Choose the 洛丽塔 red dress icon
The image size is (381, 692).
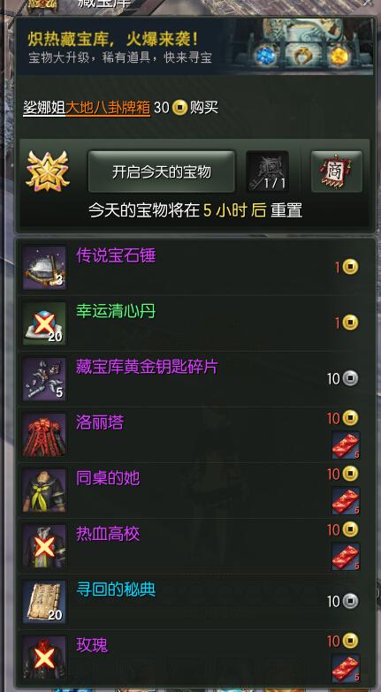click(44, 435)
